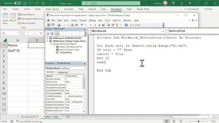Open Excel Formulas ribbon tab
The height and width of the screenshot is (123, 219).
coord(68,9)
